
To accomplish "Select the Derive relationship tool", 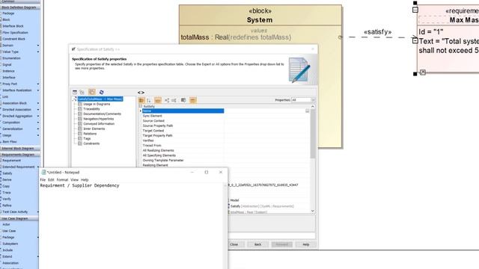I will pos(7,179).
